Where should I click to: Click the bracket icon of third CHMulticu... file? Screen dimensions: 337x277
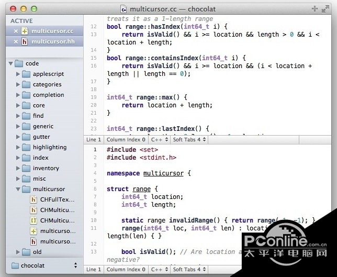click(x=33, y=220)
